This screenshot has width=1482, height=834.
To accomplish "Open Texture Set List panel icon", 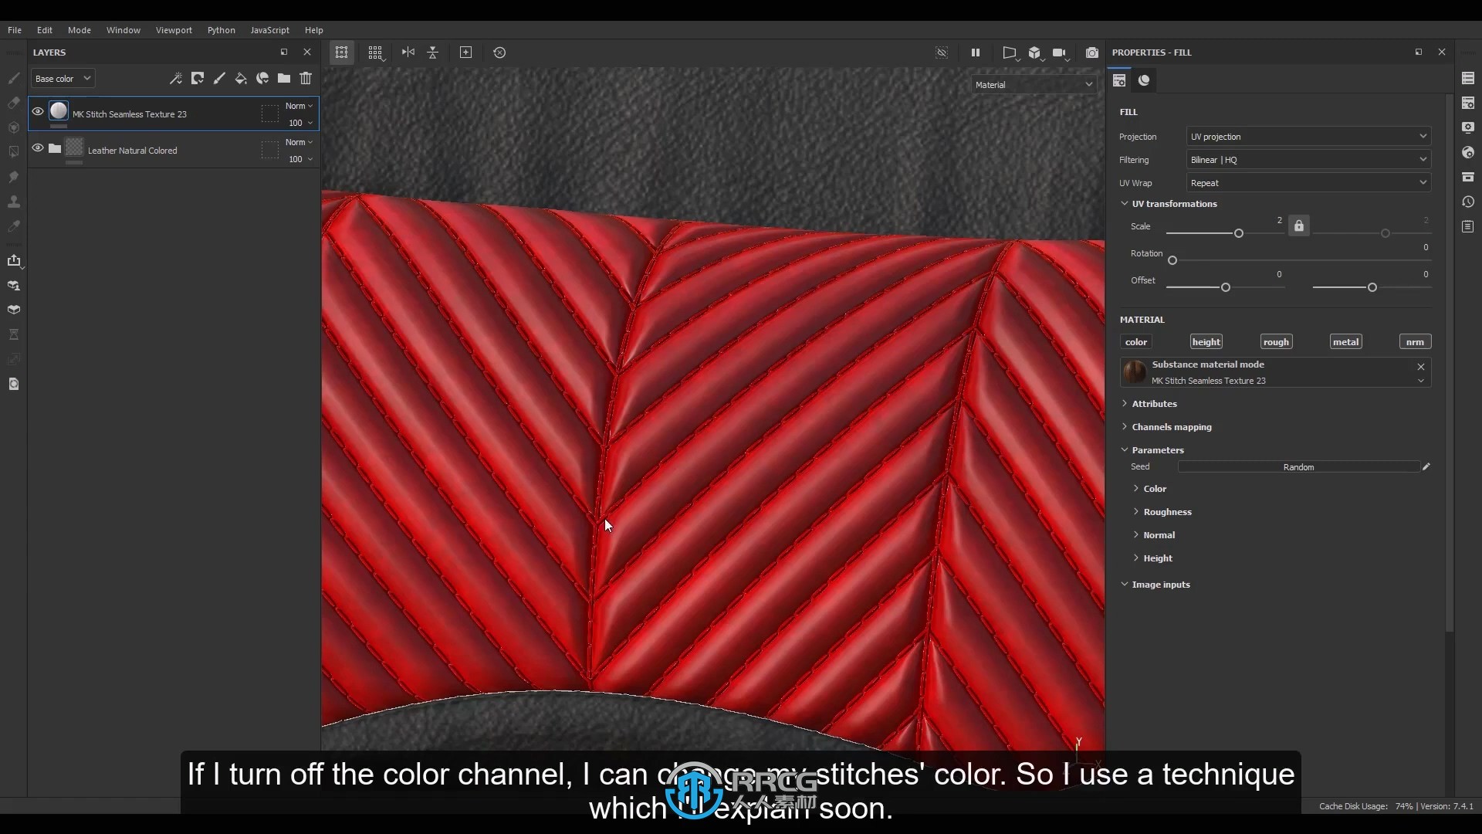I will click(x=1468, y=78).
